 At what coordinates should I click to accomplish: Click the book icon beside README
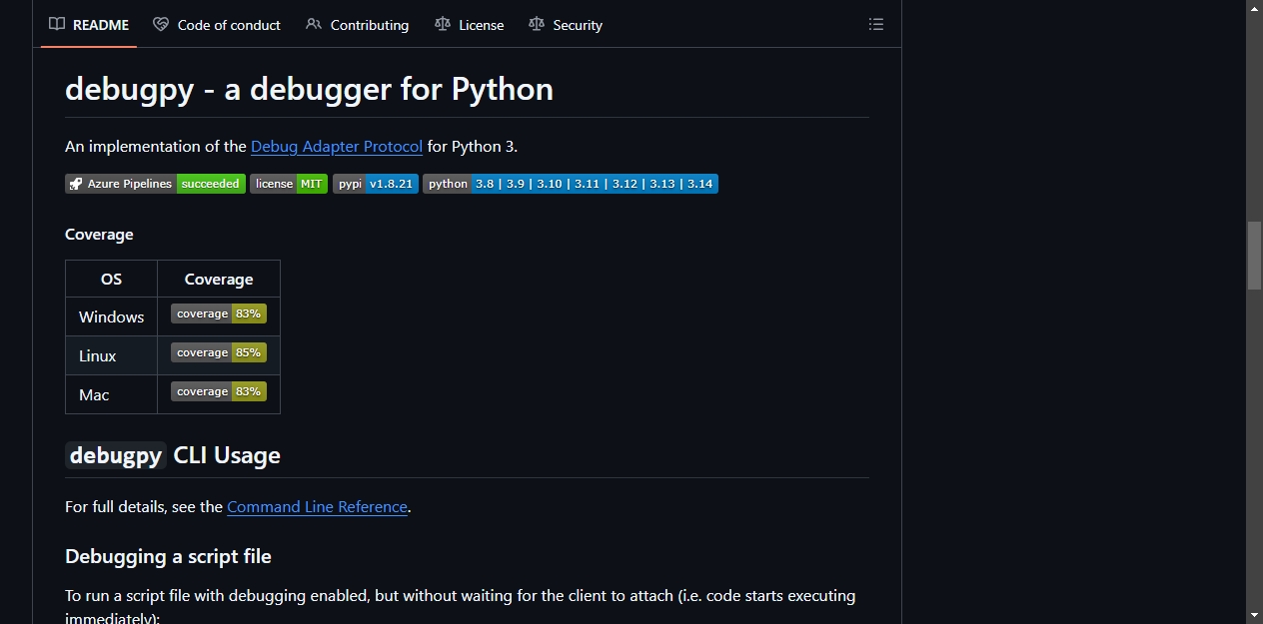click(x=57, y=24)
